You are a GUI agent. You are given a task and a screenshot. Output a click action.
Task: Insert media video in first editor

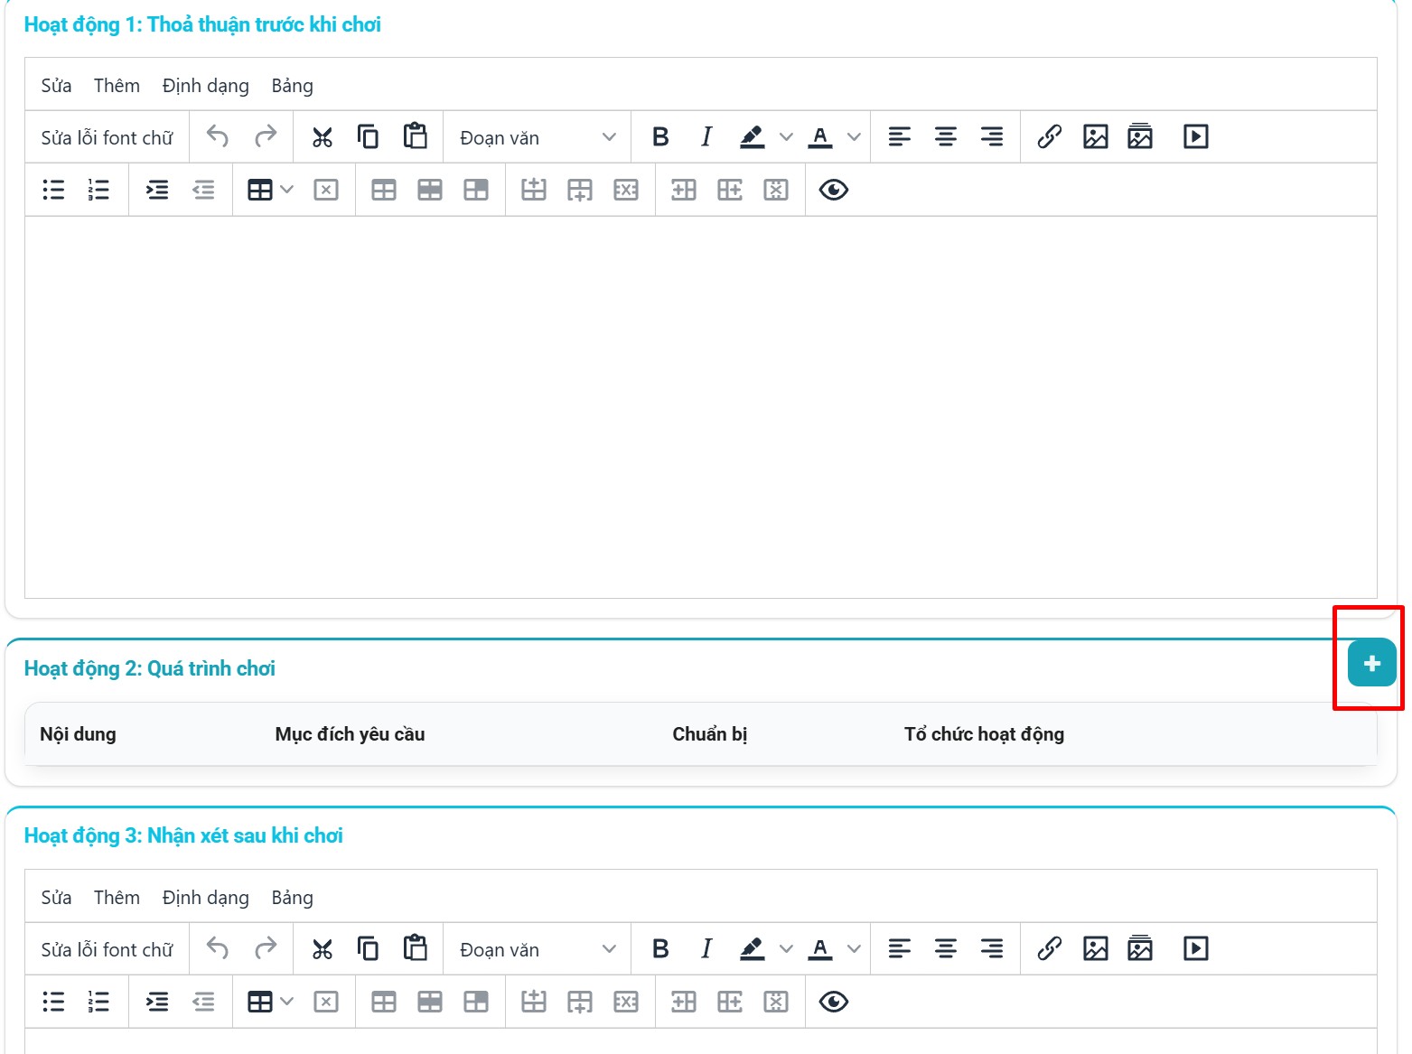[x=1195, y=137]
